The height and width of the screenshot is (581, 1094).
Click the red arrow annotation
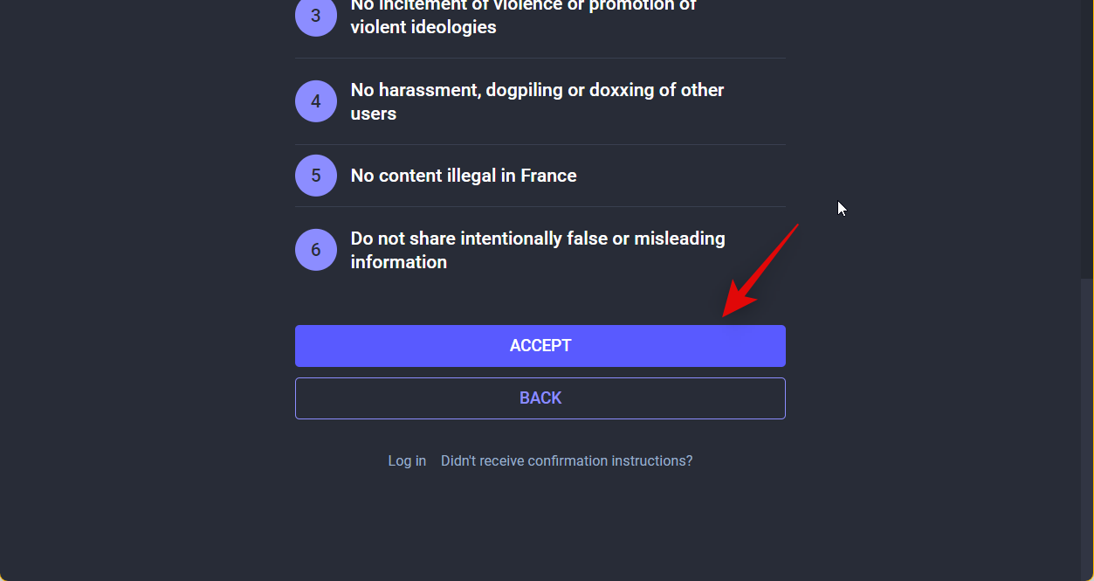pos(758,272)
